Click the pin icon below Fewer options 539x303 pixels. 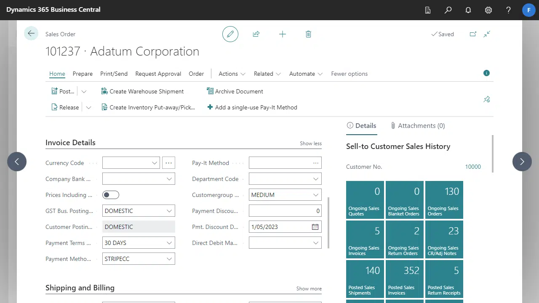[486, 99]
